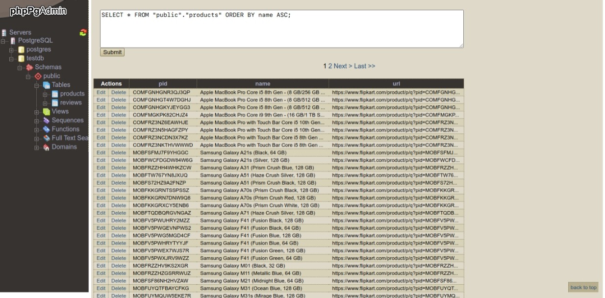Click the Functions icon

pyautogui.click(x=47, y=129)
